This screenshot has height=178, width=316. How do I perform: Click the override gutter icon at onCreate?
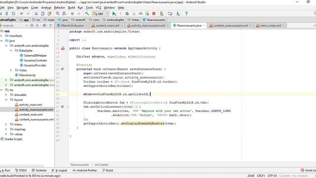click(x=63, y=69)
